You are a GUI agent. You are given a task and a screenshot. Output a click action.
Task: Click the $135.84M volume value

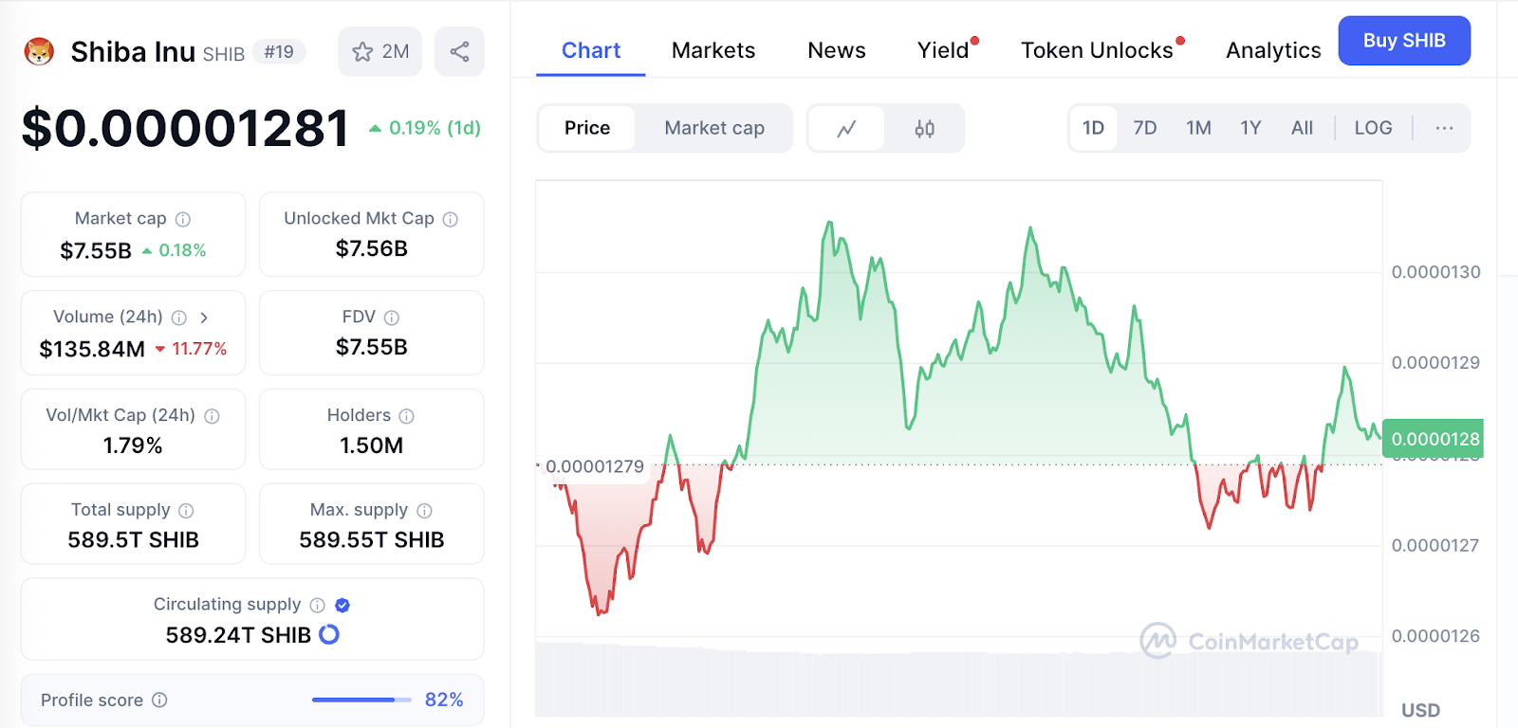(x=92, y=350)
